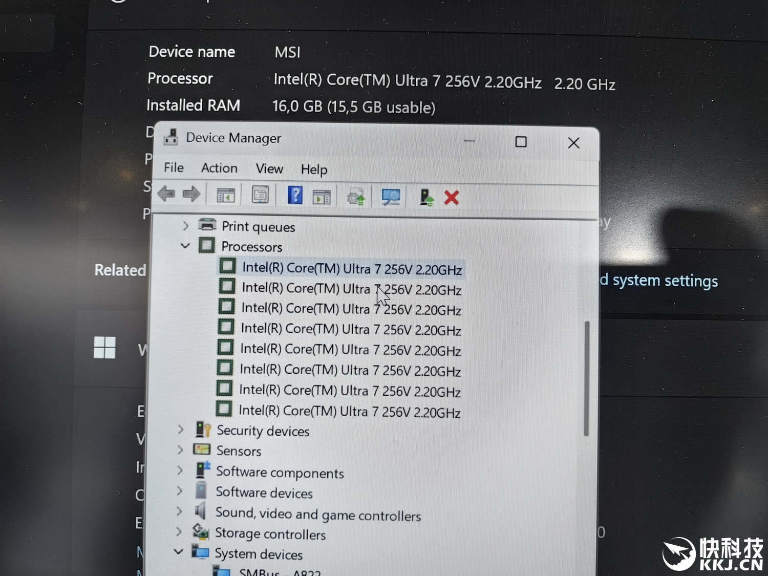Expand Sound, video and game controllers node
Image resolution: width=768 pixels, height=576 pixels.
(179, 511)
